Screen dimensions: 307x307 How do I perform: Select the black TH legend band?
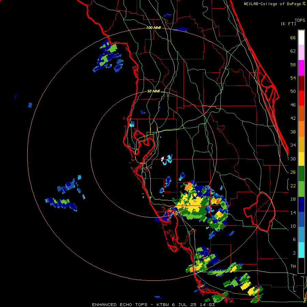[x=301, y=265]
